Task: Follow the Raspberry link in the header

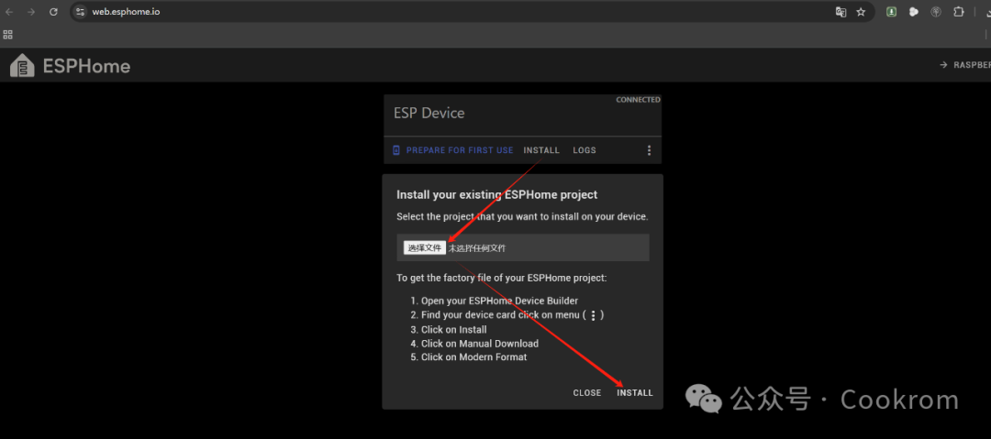Action: click(965, 65)
